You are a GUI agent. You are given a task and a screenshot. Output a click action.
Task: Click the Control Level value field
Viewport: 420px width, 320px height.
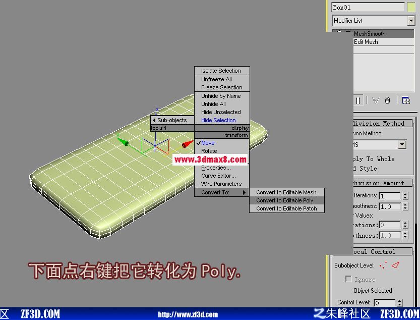click(x=385, y=303)
